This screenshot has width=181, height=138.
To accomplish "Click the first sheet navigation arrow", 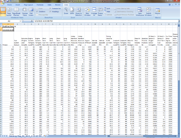I will coord(1,136).
